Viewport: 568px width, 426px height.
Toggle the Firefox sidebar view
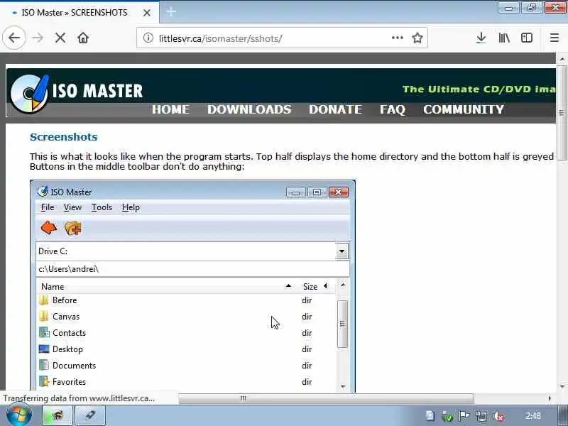527,38
